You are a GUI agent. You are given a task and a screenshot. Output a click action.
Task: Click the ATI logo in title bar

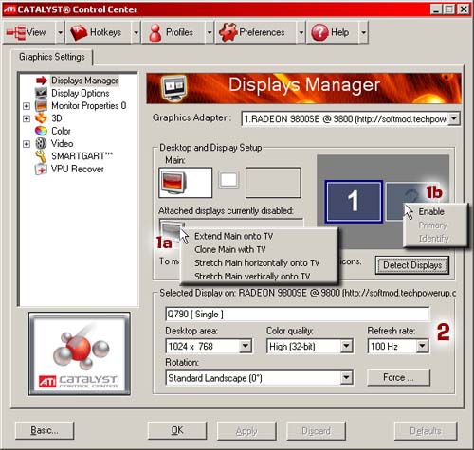coord(9,9)
